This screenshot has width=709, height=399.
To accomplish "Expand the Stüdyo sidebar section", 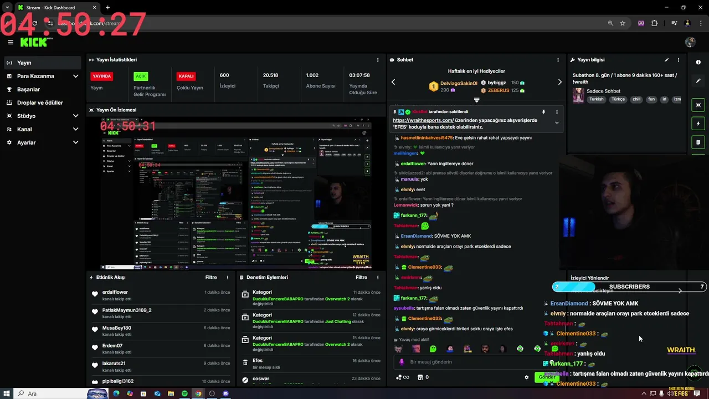I will click(x=43, y=116).
